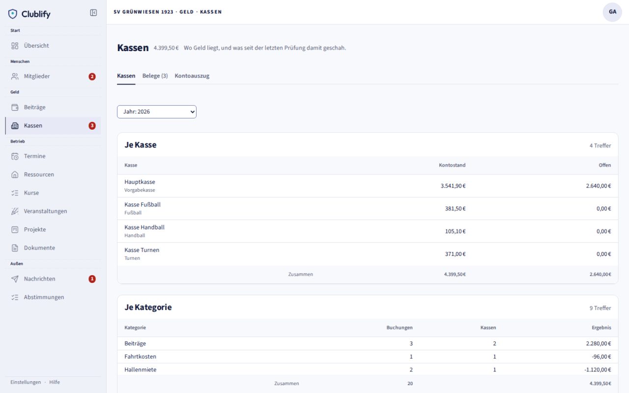Click the Kassen building icon

point(15,126)
